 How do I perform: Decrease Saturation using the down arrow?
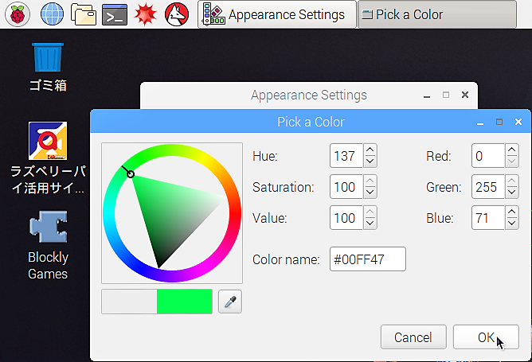370,193
